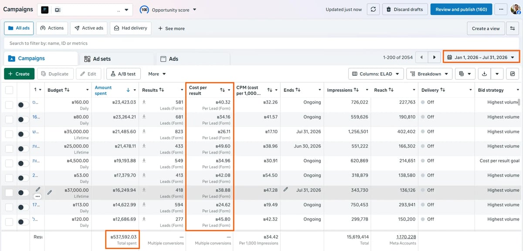Select the All ads filter tab
Image resolution: width=523 pixels, height=251 pixels.
tap(19, 28)
